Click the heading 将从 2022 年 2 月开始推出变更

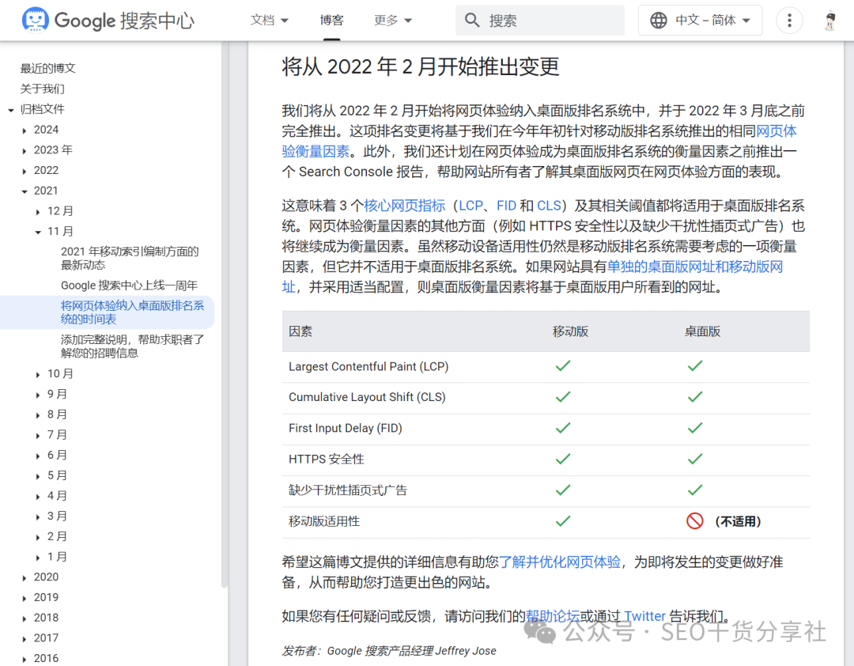click(x=421, y=66)
